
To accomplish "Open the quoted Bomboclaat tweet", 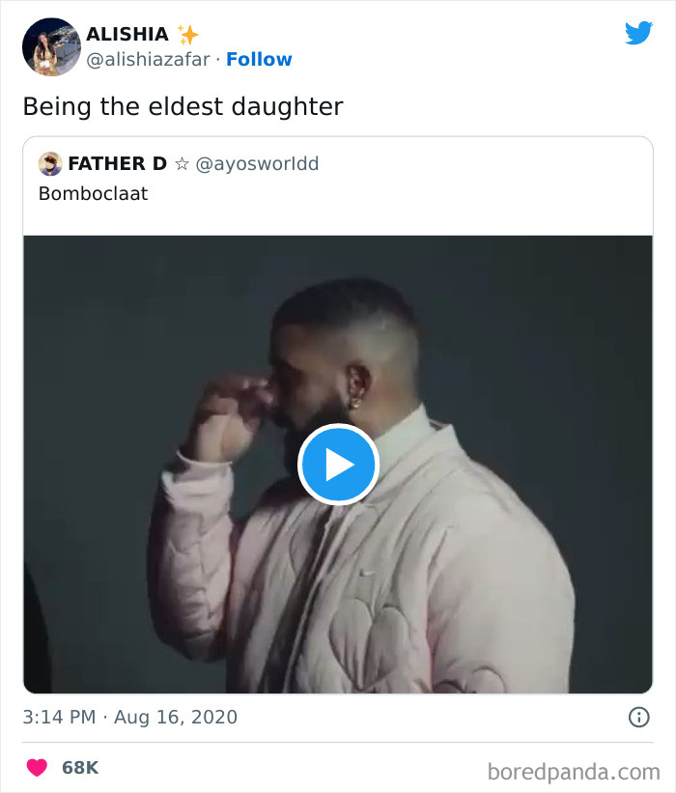I will tap(92, 193).
